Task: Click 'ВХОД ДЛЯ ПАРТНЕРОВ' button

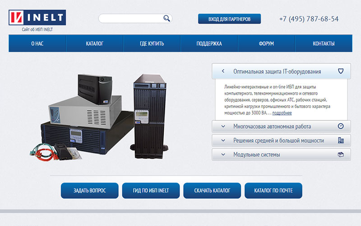Action: 229,19
